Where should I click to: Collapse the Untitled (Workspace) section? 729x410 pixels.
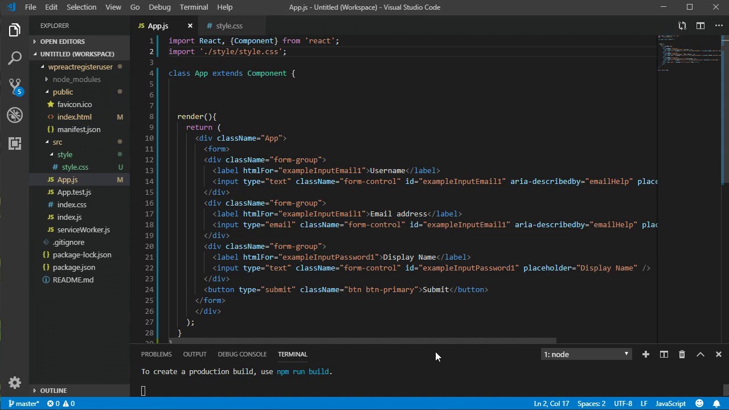pos(77,54)
